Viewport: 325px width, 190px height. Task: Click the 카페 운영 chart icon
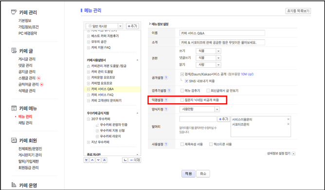14,185
